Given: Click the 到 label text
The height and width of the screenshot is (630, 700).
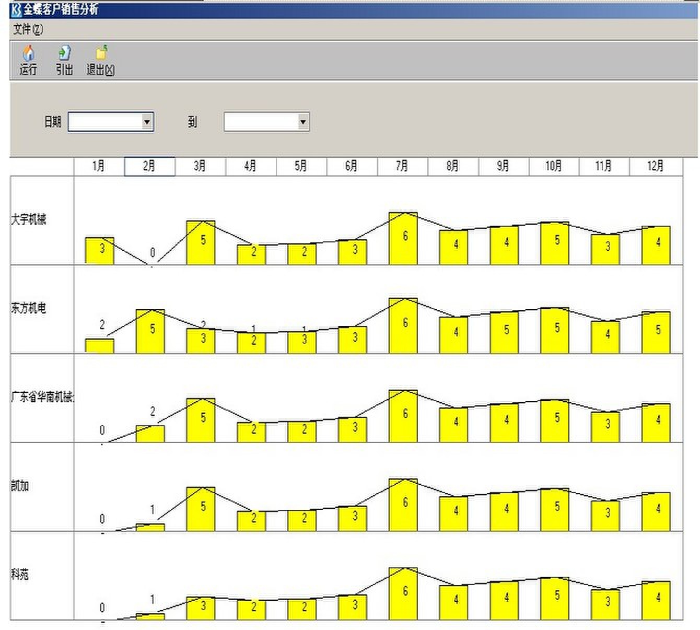Looking at the screenshot, I should coord(193,122).
